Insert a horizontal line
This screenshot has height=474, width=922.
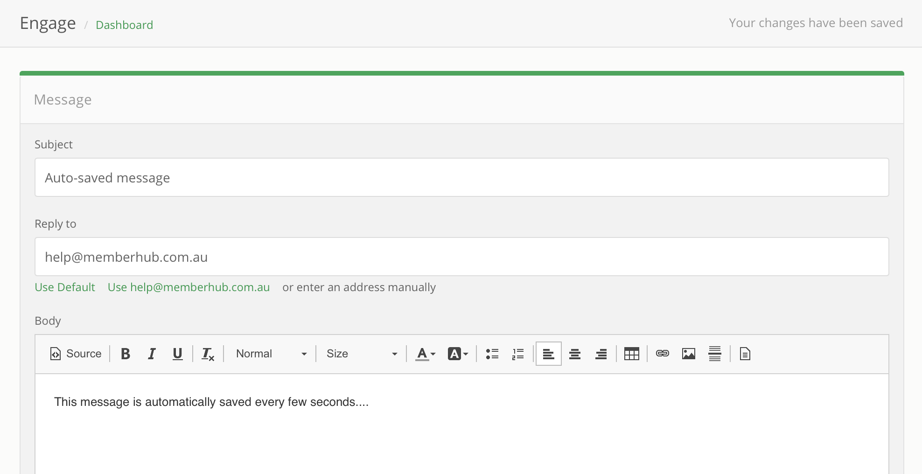(x=715, y=354)
